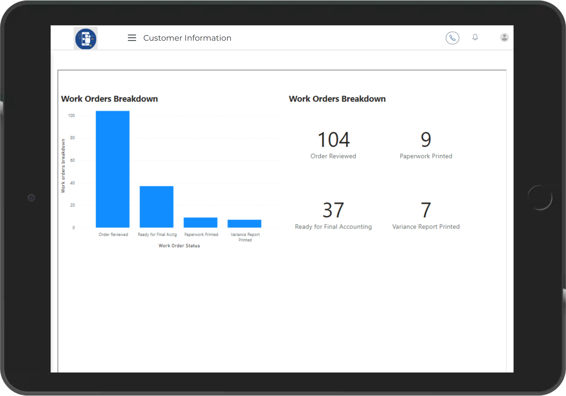Click the phone call icon in the header
The height and width of the screenshot is (396, 566).
click(x=452, y=38)
